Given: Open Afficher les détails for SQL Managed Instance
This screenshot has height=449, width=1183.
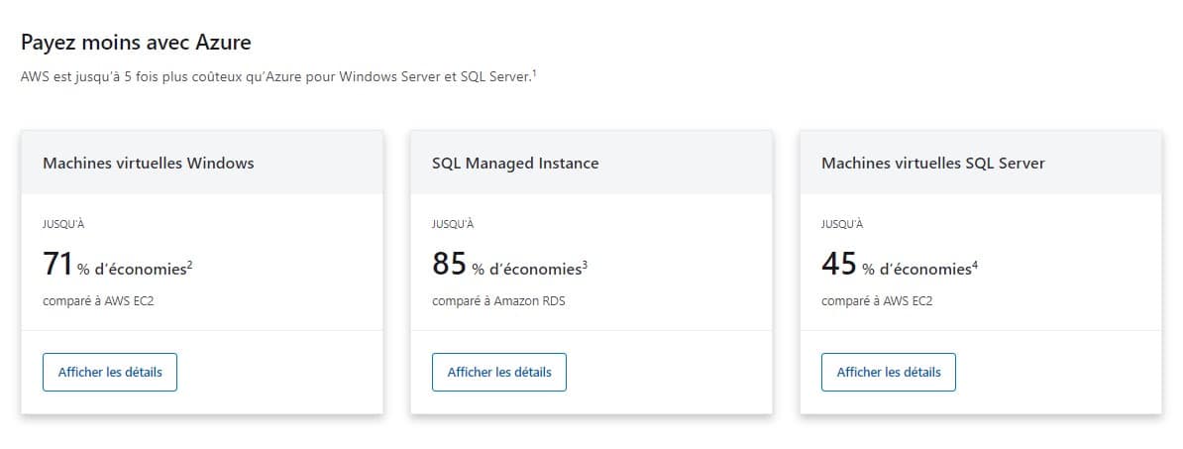Looking at the screenshot, I should pos(499,372).
